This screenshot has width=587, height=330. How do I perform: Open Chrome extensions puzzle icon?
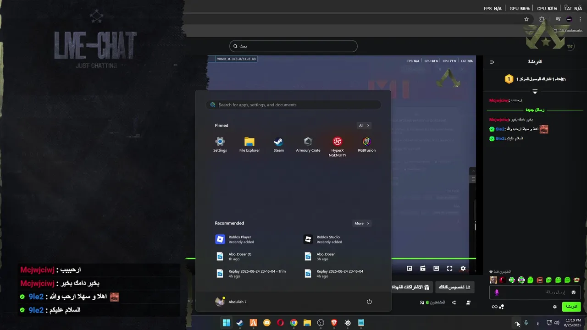[542, 19]
